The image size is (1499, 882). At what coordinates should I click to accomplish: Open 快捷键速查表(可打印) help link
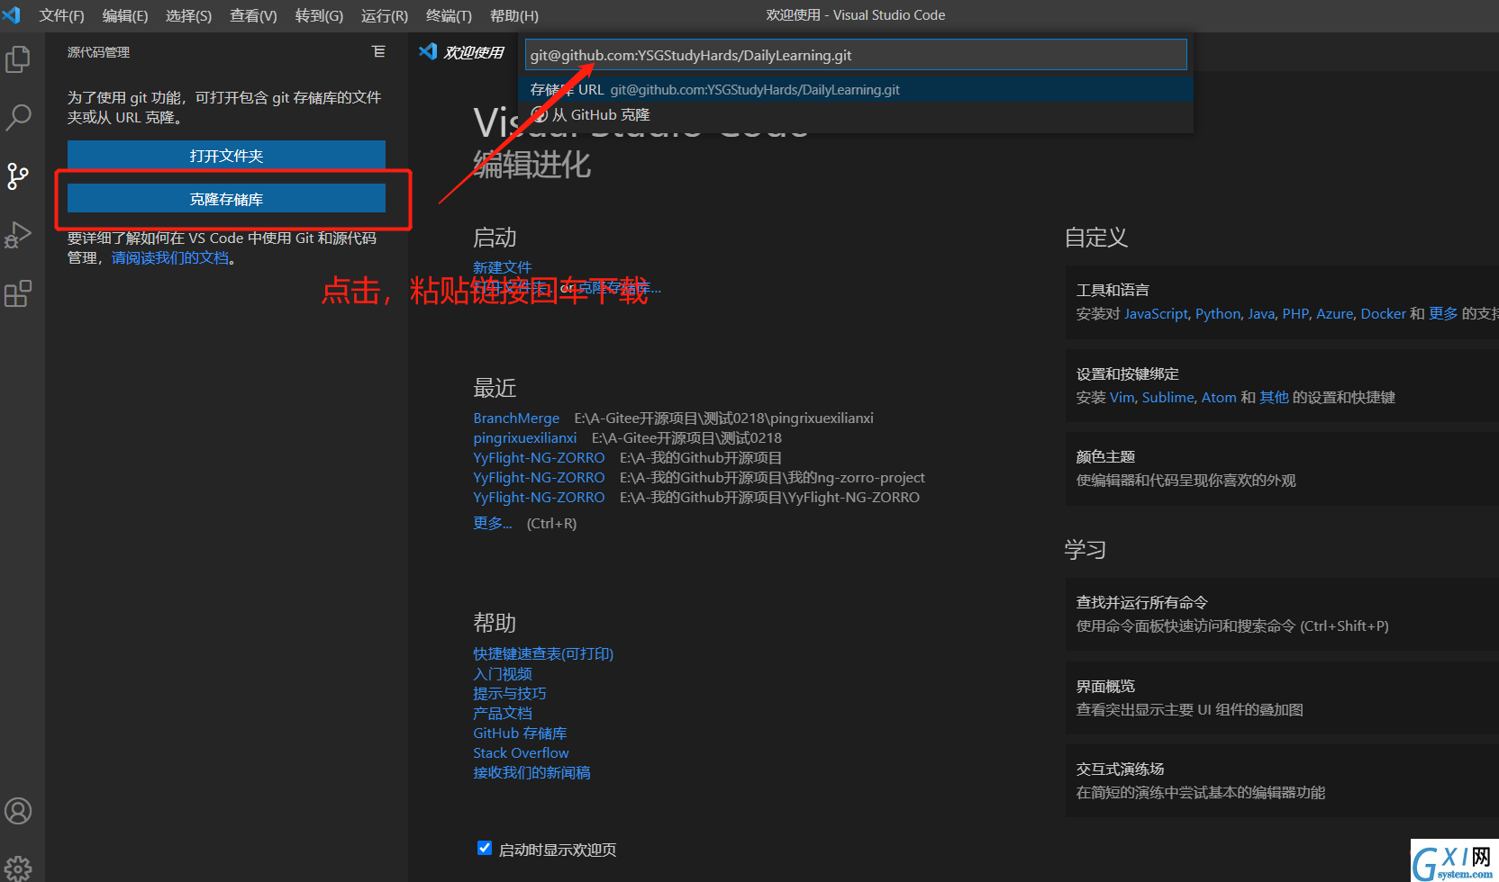pyautogui.click(x=543, y=654)
